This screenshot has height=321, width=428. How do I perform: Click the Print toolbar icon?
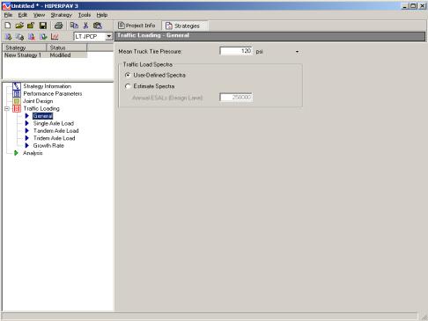pyautogui.click(x=59, y=26)
